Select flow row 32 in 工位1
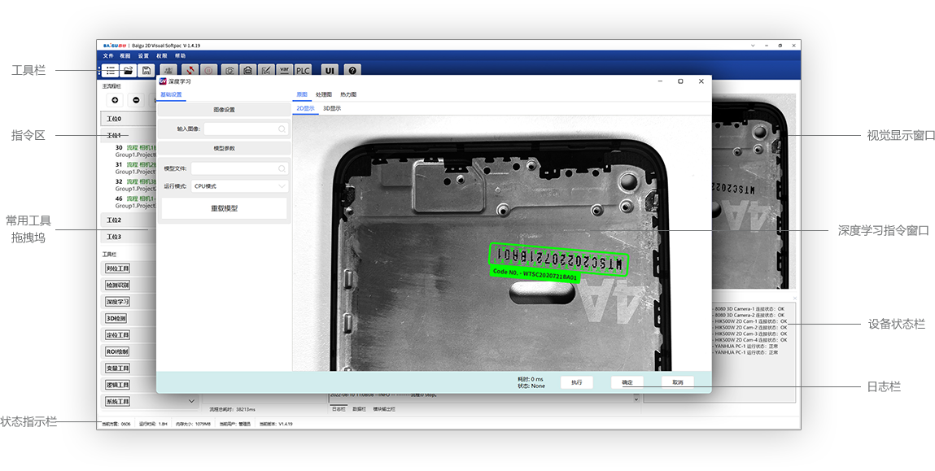The image size is (935, 471). 135,185
